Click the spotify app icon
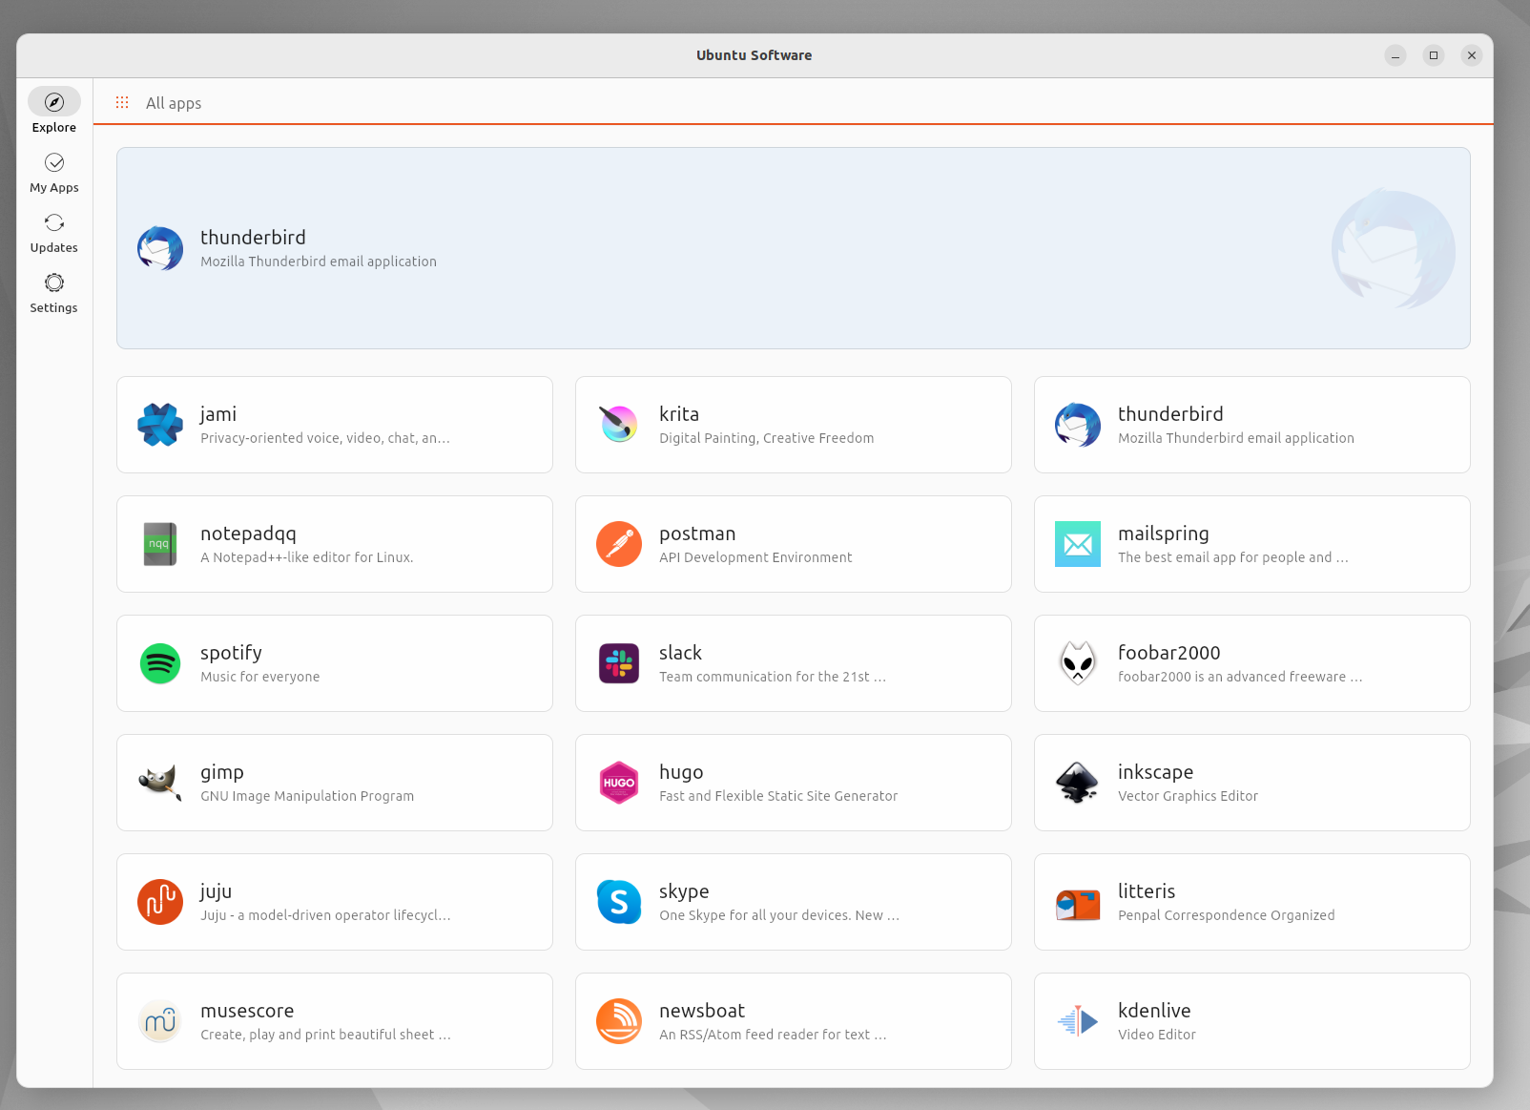This screenshot has width=1530, height=1110. pos(160,663)
